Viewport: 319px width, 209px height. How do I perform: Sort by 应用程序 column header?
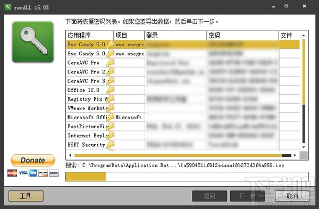pyautogui.click(x=90, y=36)
